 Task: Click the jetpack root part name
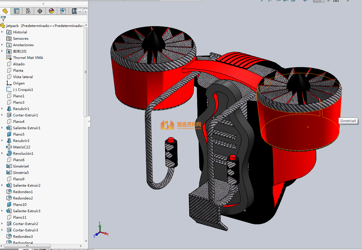[x=13, y=26]
